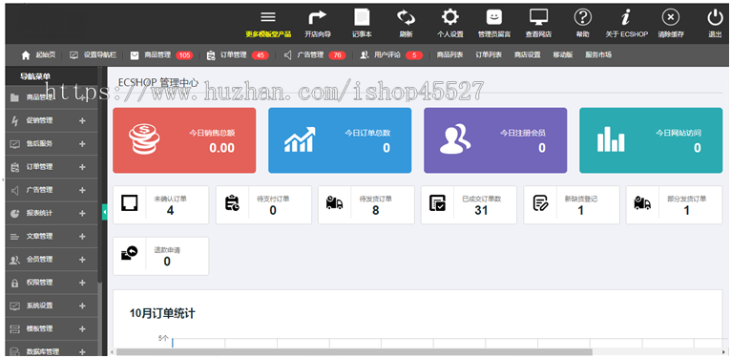Open the 订单列表 shortcut link
This screenshot has height=358, width=731.
point(489,55)
